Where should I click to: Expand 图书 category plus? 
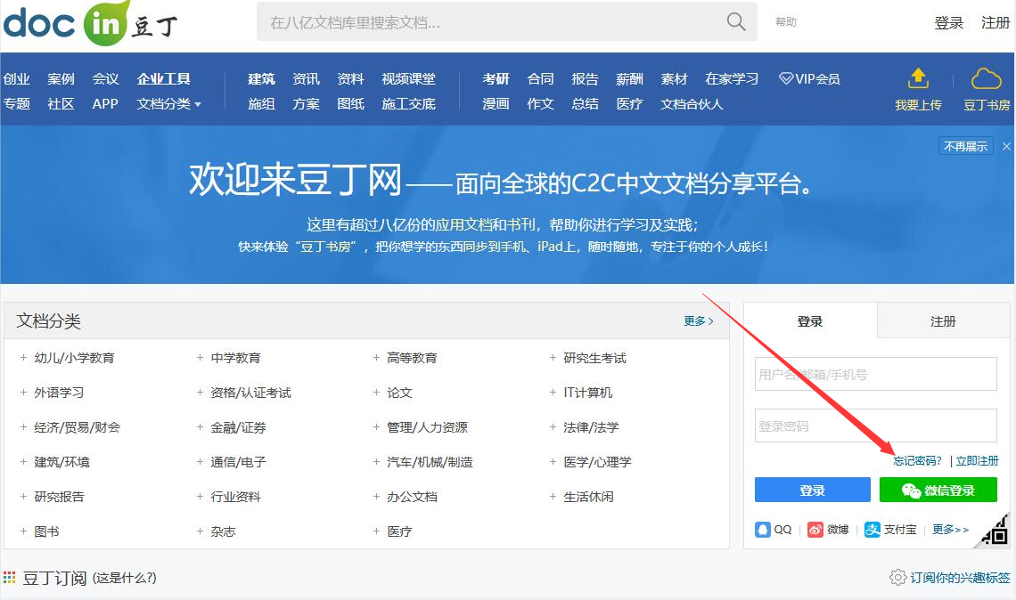click(x=23, y=531)
